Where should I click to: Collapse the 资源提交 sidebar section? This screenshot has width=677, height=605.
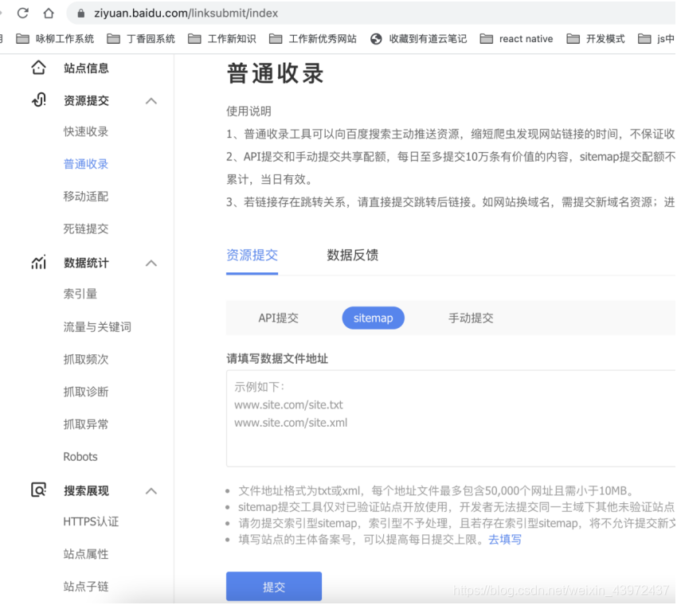click(x=151, y=101)
